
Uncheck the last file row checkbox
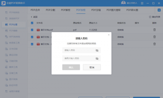tap(32, 44)
